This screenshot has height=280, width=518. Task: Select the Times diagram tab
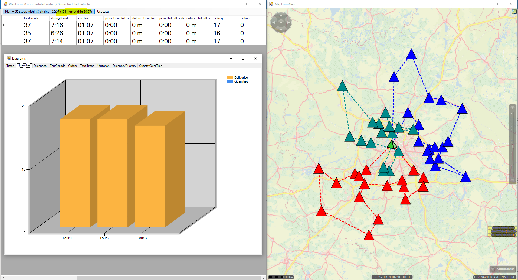(10, 66)
